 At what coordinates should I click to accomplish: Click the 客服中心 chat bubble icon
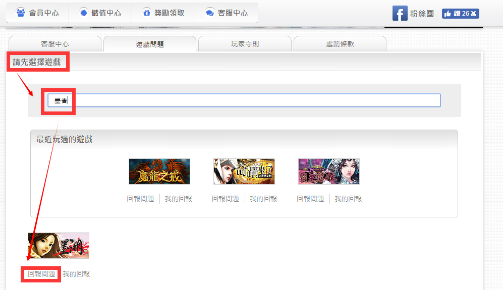click(x=210, y=13)
